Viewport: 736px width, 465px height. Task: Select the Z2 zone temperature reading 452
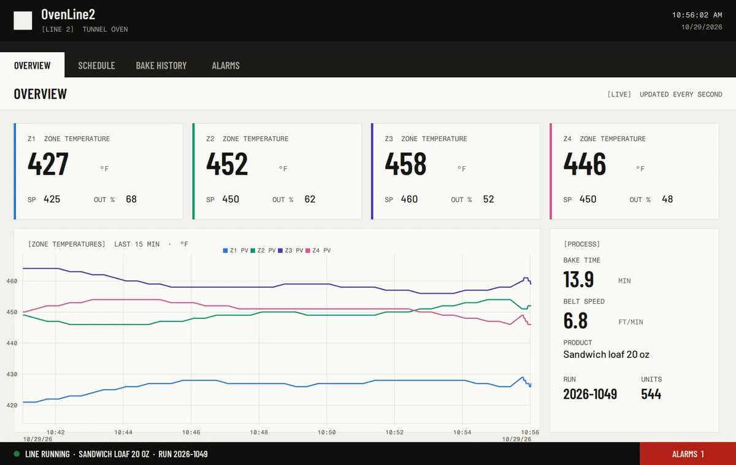click(227, 164)
